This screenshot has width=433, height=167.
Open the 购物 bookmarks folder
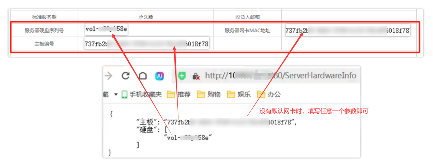209,94
